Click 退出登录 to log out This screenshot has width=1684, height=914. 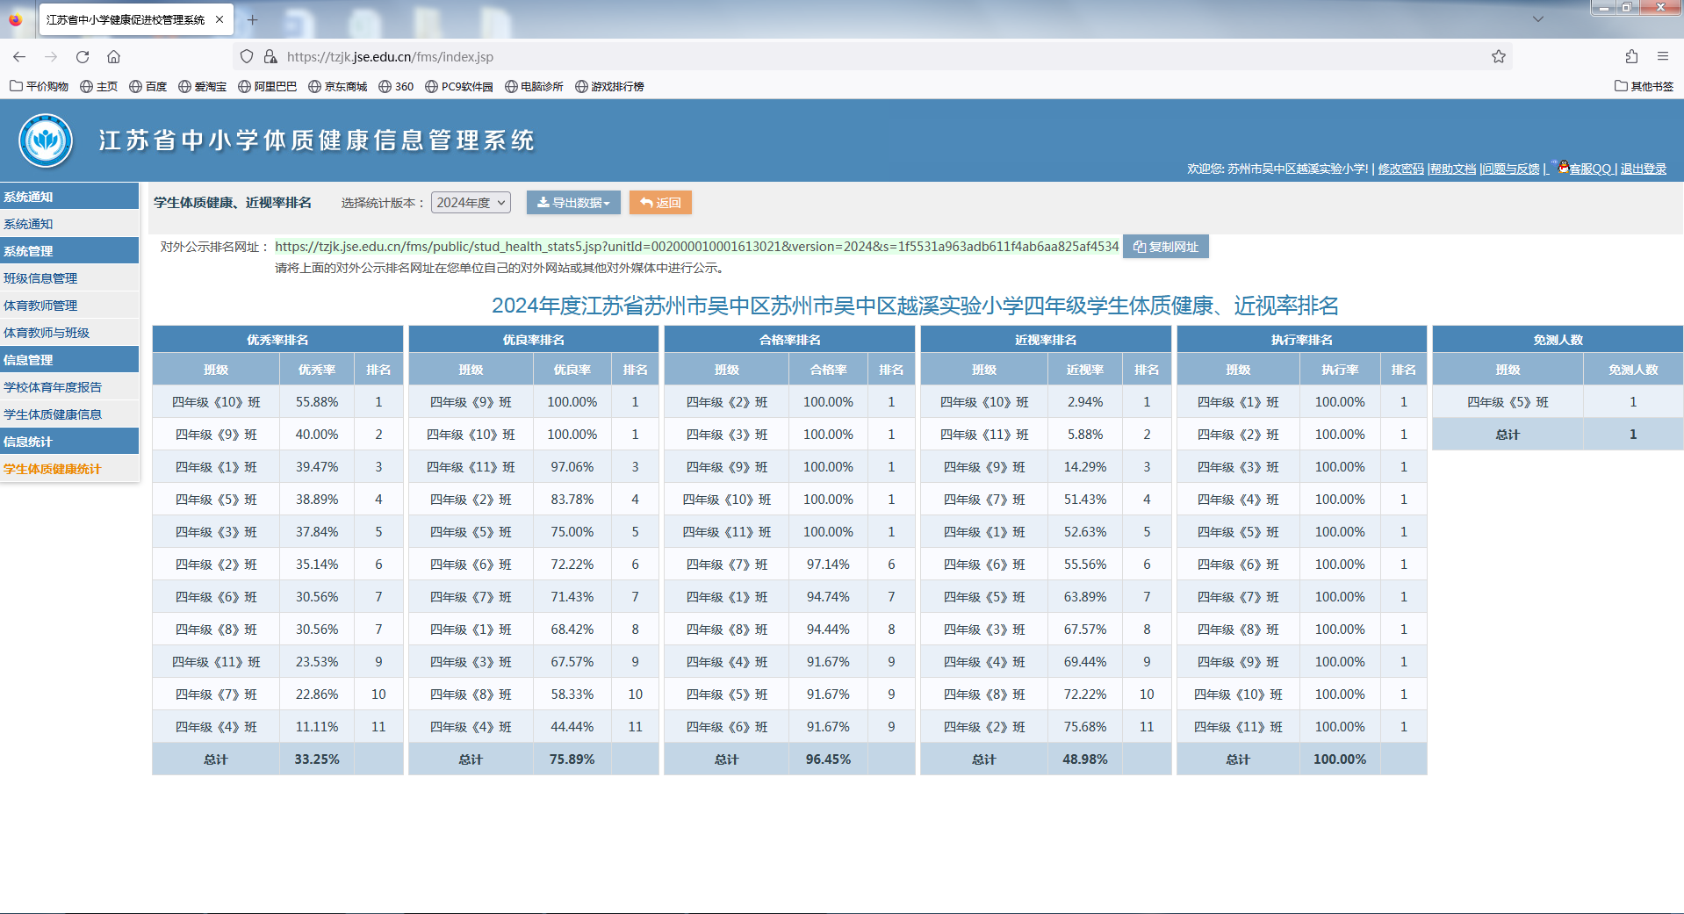pyautogui.click(x=1643, y=169)
